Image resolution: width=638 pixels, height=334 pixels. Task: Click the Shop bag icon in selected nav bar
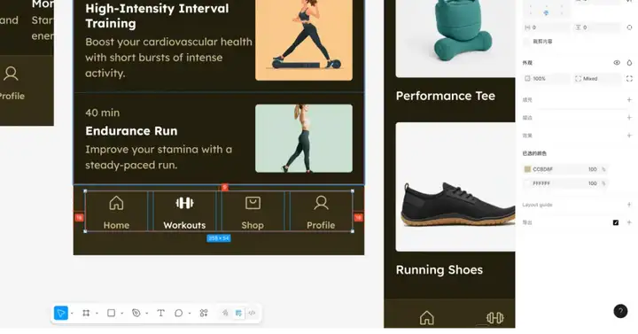click(x=253, y=203)
